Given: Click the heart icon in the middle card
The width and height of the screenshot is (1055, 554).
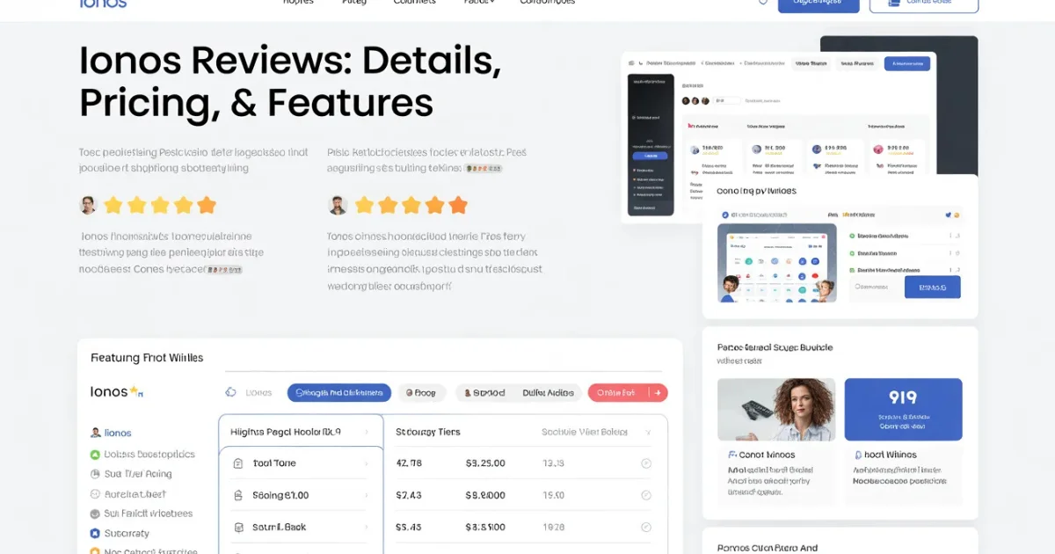Looking at the screenshot, I should point(947,214).
